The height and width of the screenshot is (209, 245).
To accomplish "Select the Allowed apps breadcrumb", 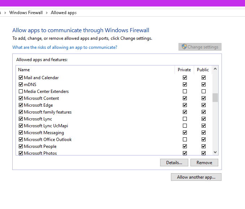I will point(64,13).
